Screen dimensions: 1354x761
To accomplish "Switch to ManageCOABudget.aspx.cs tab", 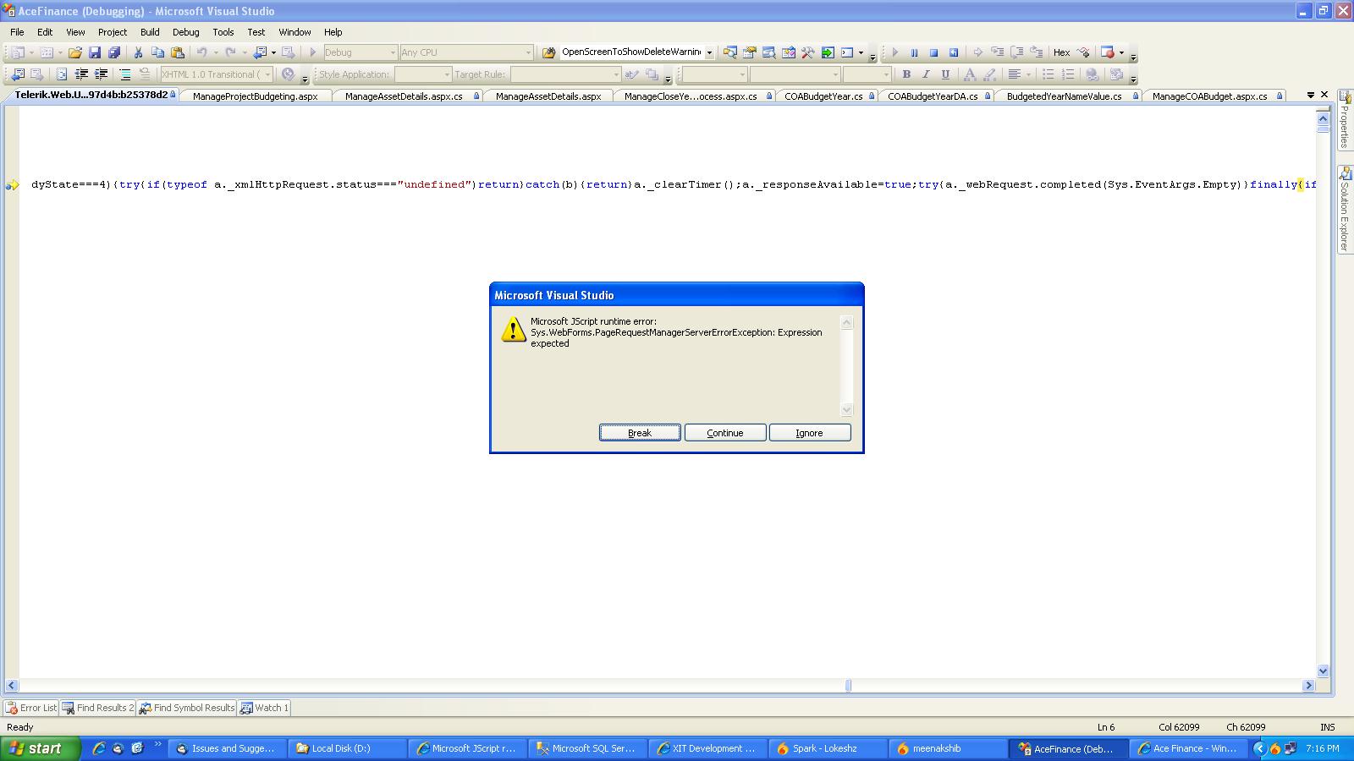I will coord(1210,96).
